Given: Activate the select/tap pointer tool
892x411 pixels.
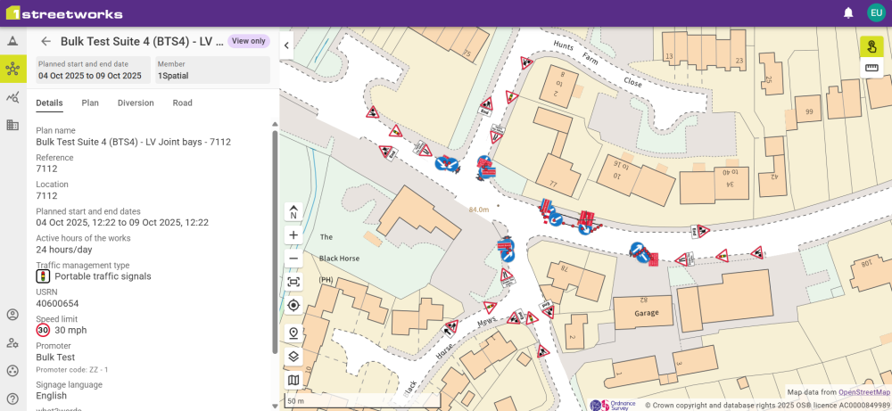Looking at the screenshot, I should (871, 46).
